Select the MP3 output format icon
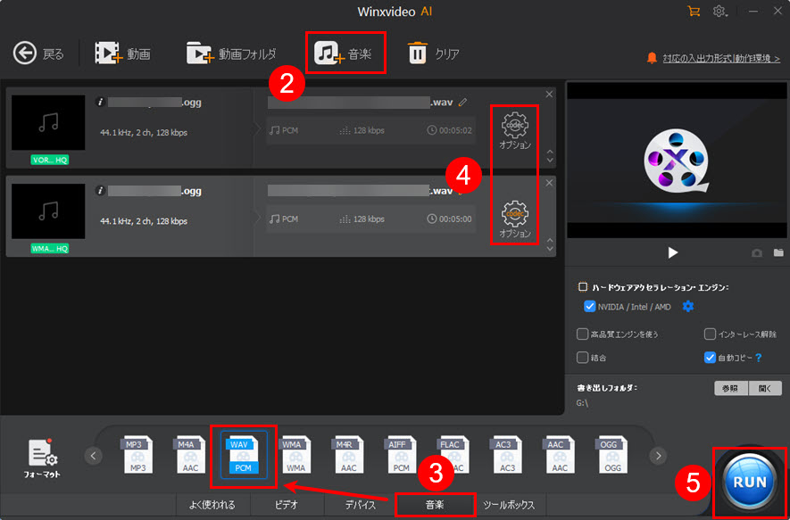 pos(137,455)
